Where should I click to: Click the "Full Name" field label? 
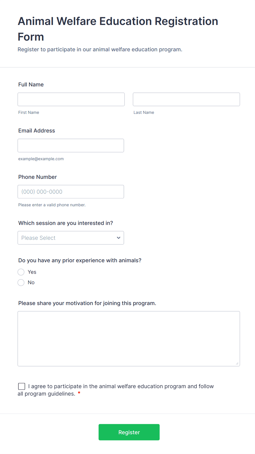(31, 84)
